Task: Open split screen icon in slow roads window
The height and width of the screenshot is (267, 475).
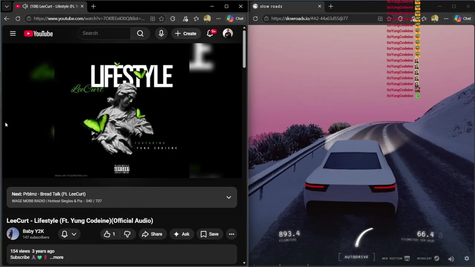Action: tap(380, 19)
